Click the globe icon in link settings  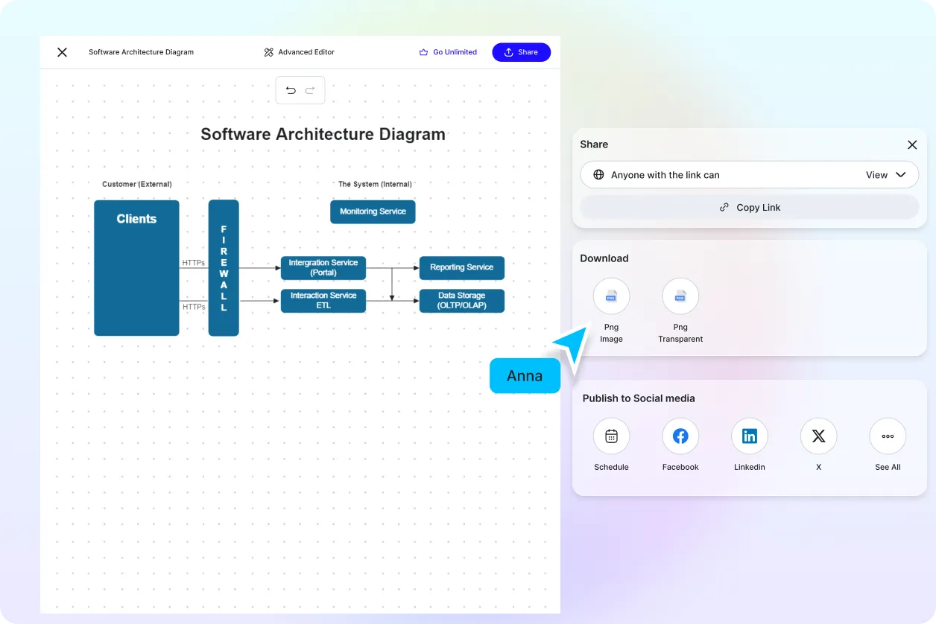[598, 175]
